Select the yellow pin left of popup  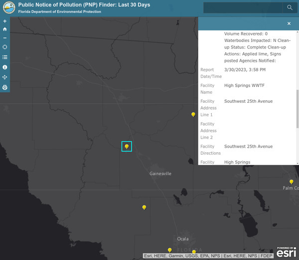(x=193, y=115)
